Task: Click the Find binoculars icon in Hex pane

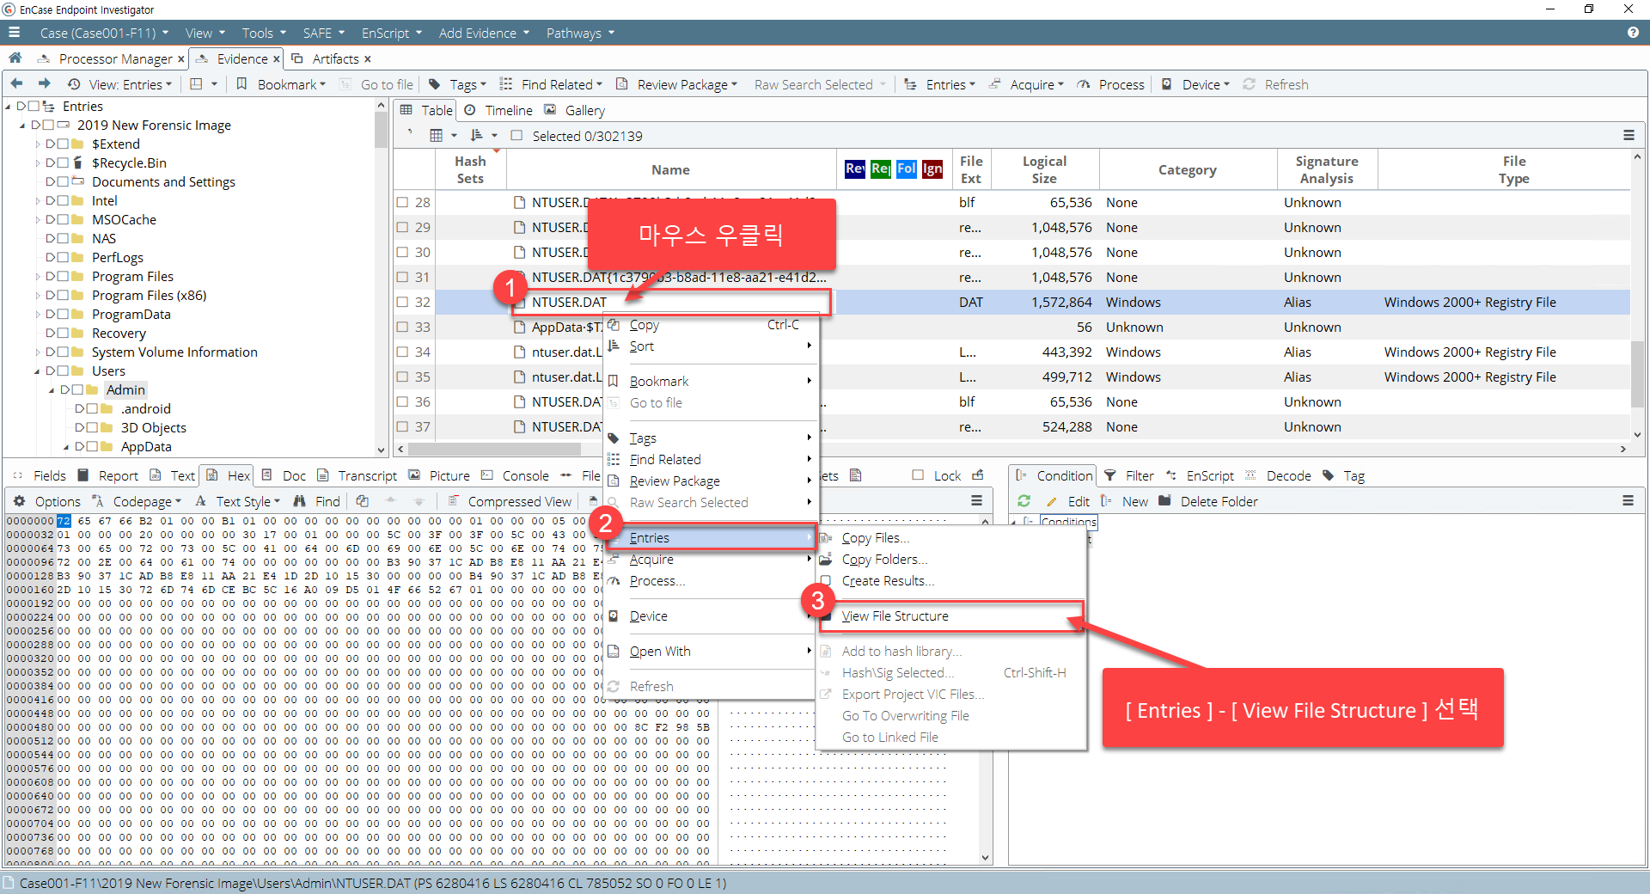Action: [300, 501]
